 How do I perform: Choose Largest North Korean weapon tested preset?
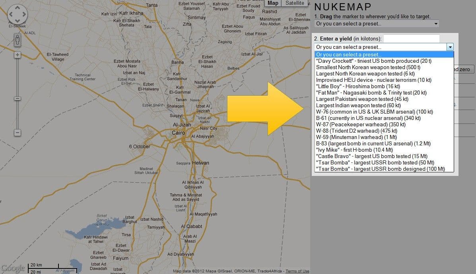[384, 73]
